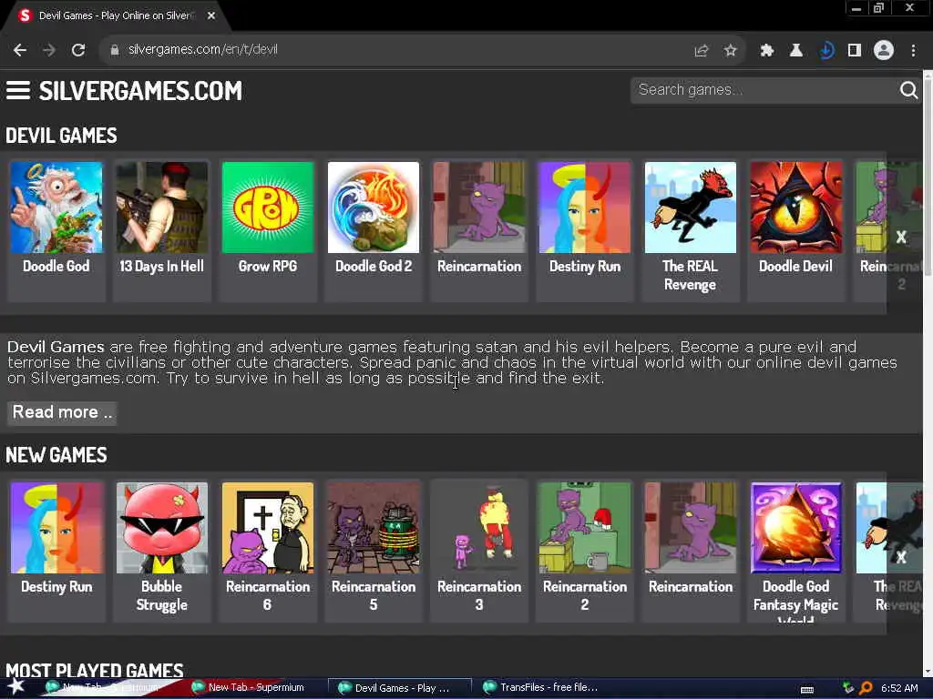Click the 6:52 AM system clock

coord(899,688)
